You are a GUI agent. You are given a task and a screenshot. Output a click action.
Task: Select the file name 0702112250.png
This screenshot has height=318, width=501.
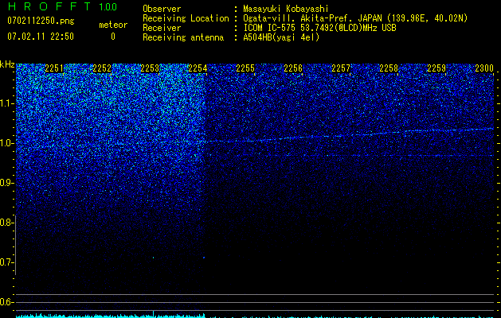(x=41, y=21)
